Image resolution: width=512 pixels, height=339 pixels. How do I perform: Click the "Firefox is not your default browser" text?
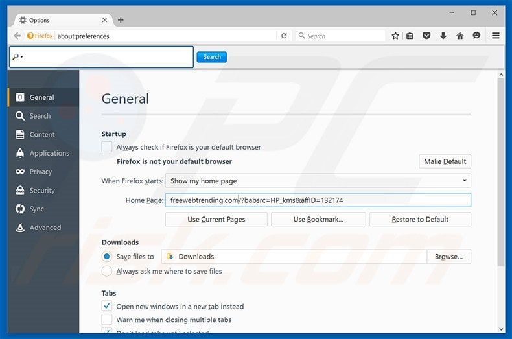tap(174, 161)
